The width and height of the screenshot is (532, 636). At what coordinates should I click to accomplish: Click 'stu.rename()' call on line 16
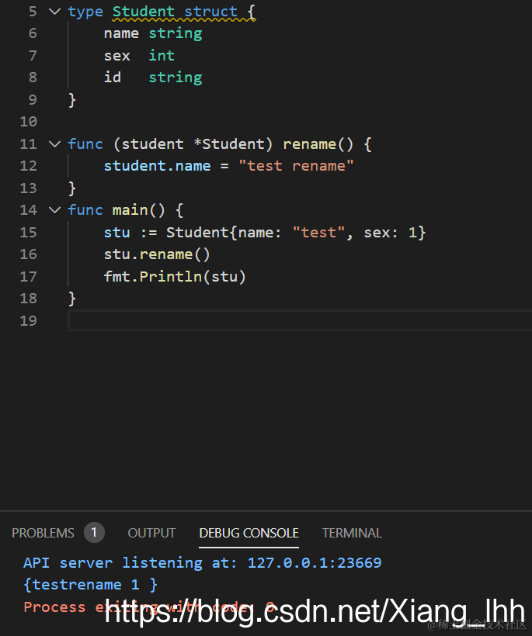coord(157,254)
